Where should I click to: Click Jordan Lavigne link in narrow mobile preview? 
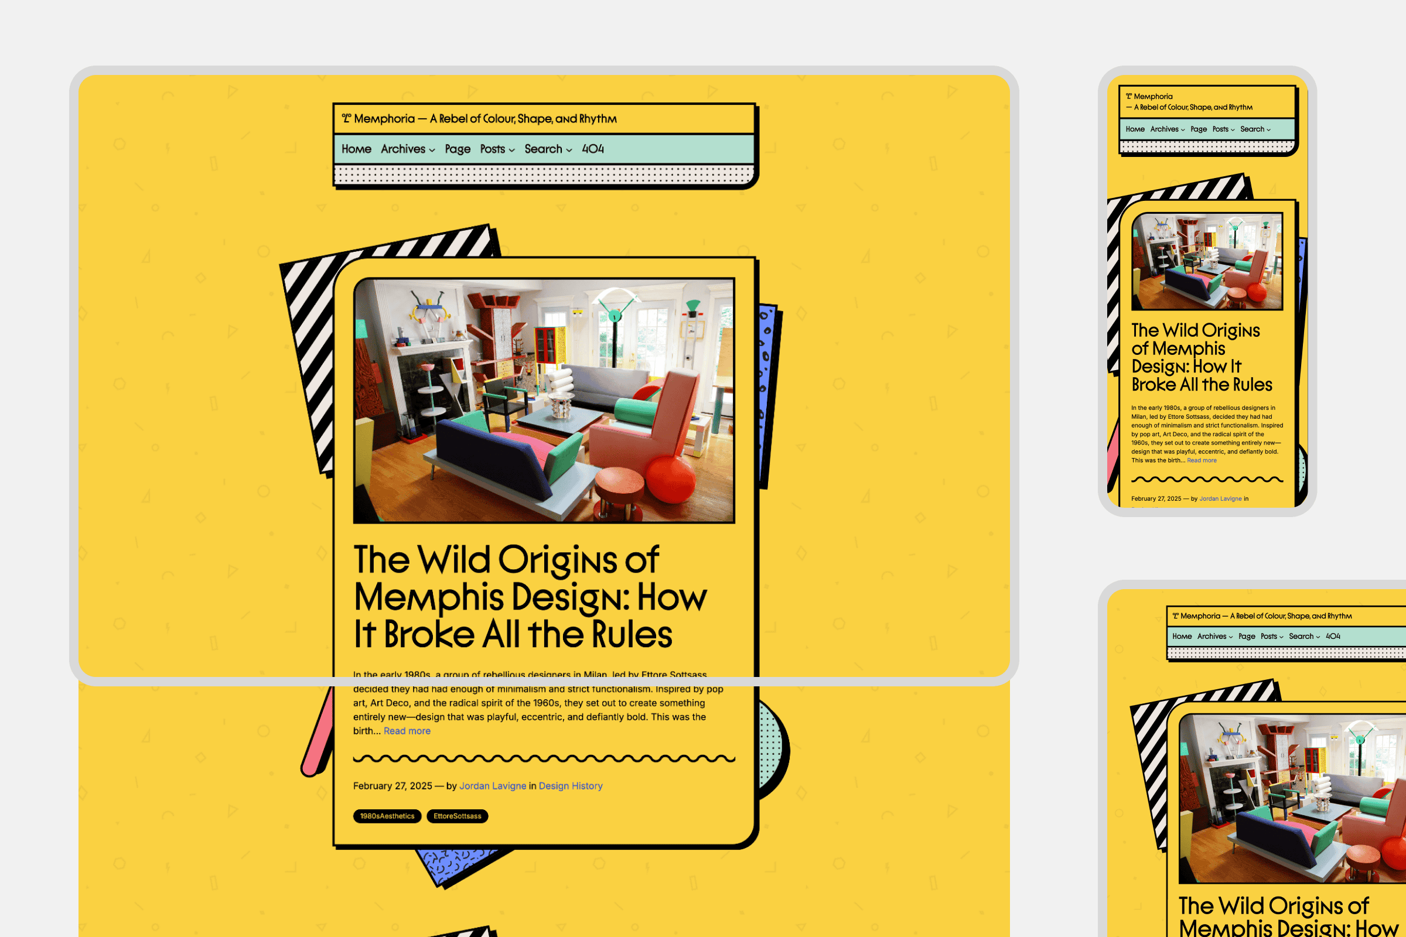[x=1220, y=498]
